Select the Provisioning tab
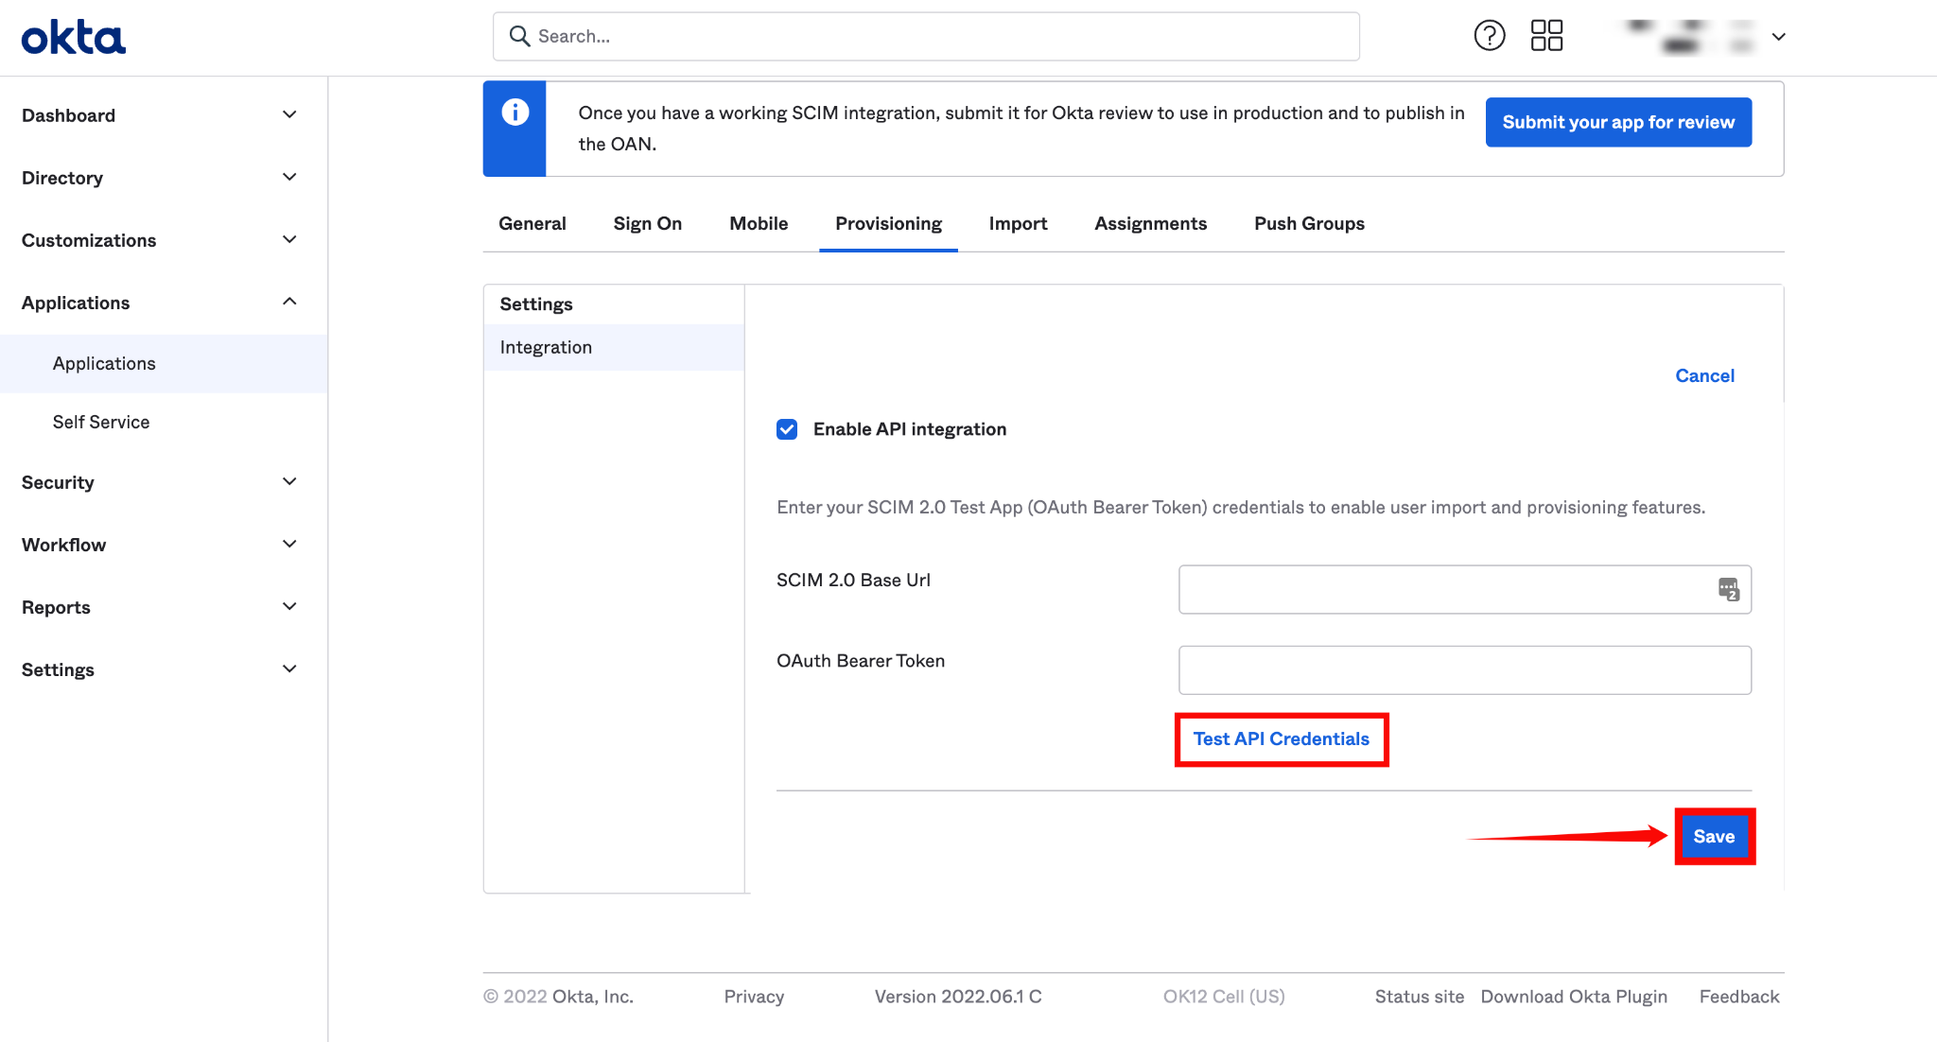The height and width of the screenshot is (1042, 1937). tap(888, 224)
